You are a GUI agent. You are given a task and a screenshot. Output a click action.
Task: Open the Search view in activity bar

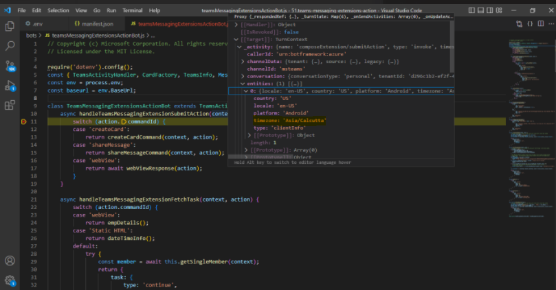click(10, 46)
